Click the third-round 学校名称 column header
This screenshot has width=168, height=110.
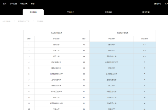pos(56,39)
